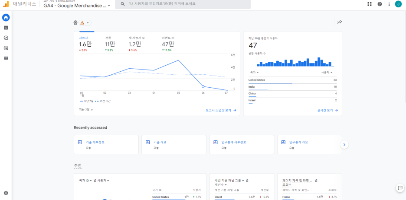The width and height of the screenshot is (406, 200).
Task: Open the 국가 ID dropdown
Action: tap(85, 181)
